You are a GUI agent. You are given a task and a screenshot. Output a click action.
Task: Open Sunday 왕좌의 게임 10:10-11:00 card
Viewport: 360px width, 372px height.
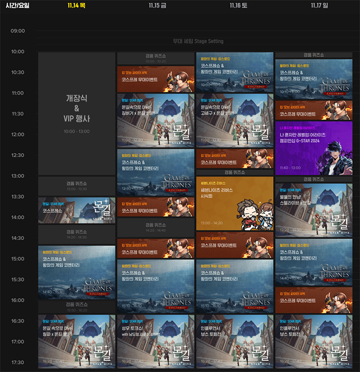(x=314, y=79)
